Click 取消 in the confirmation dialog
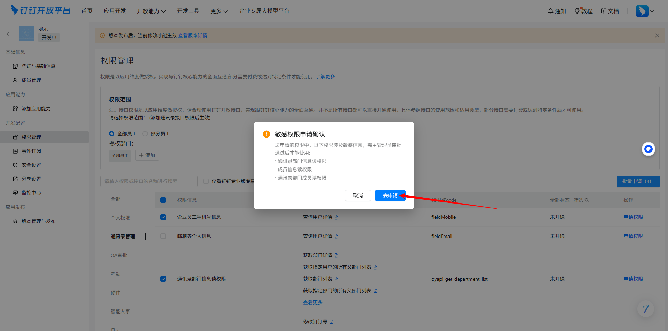This screenshot has width=668, height=331. click(358, 196)
